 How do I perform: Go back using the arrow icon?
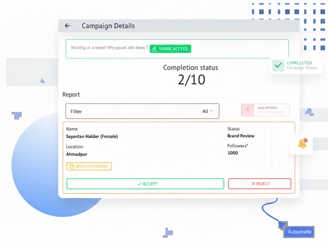(x=67, y=26)
